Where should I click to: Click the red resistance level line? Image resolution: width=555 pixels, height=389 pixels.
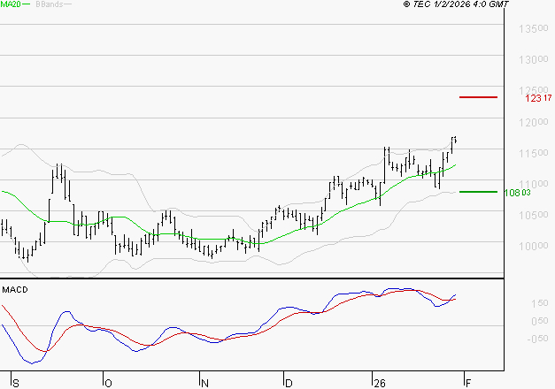coord(478,97)
